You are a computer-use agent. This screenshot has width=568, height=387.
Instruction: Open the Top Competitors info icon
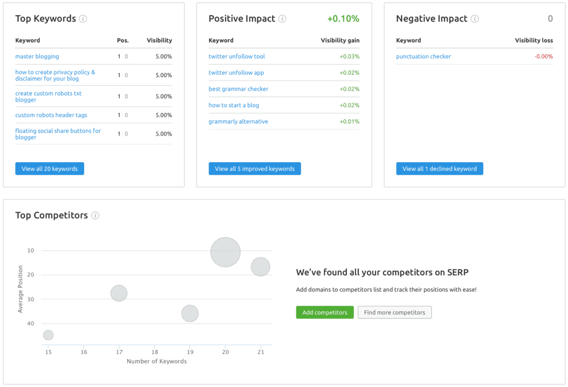(x=96, y=215)
